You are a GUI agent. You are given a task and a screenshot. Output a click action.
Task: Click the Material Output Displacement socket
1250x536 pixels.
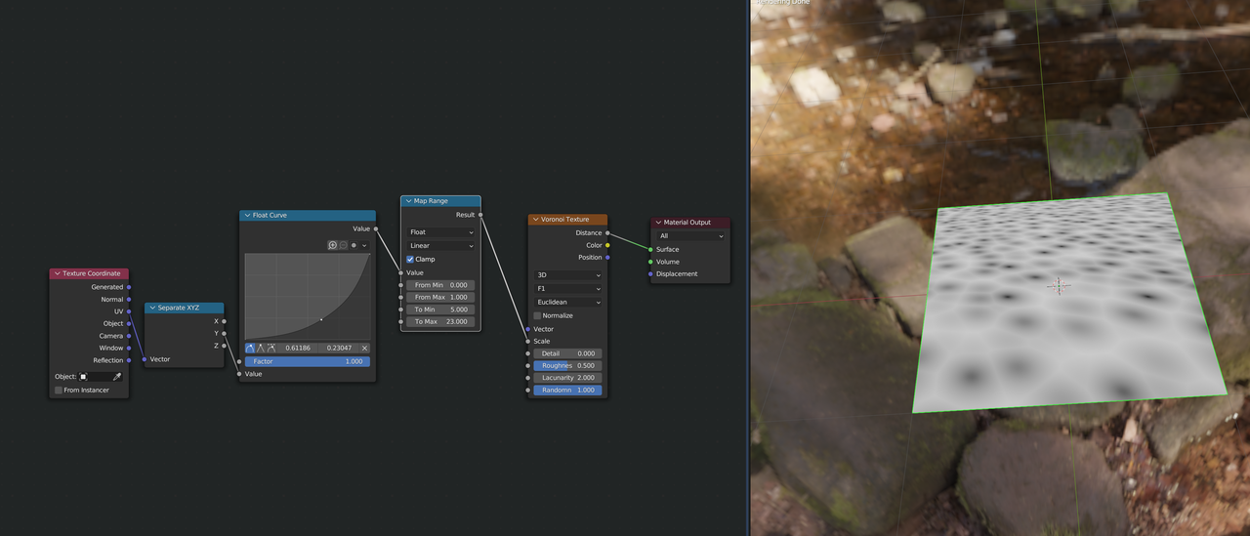click(650, 273)
